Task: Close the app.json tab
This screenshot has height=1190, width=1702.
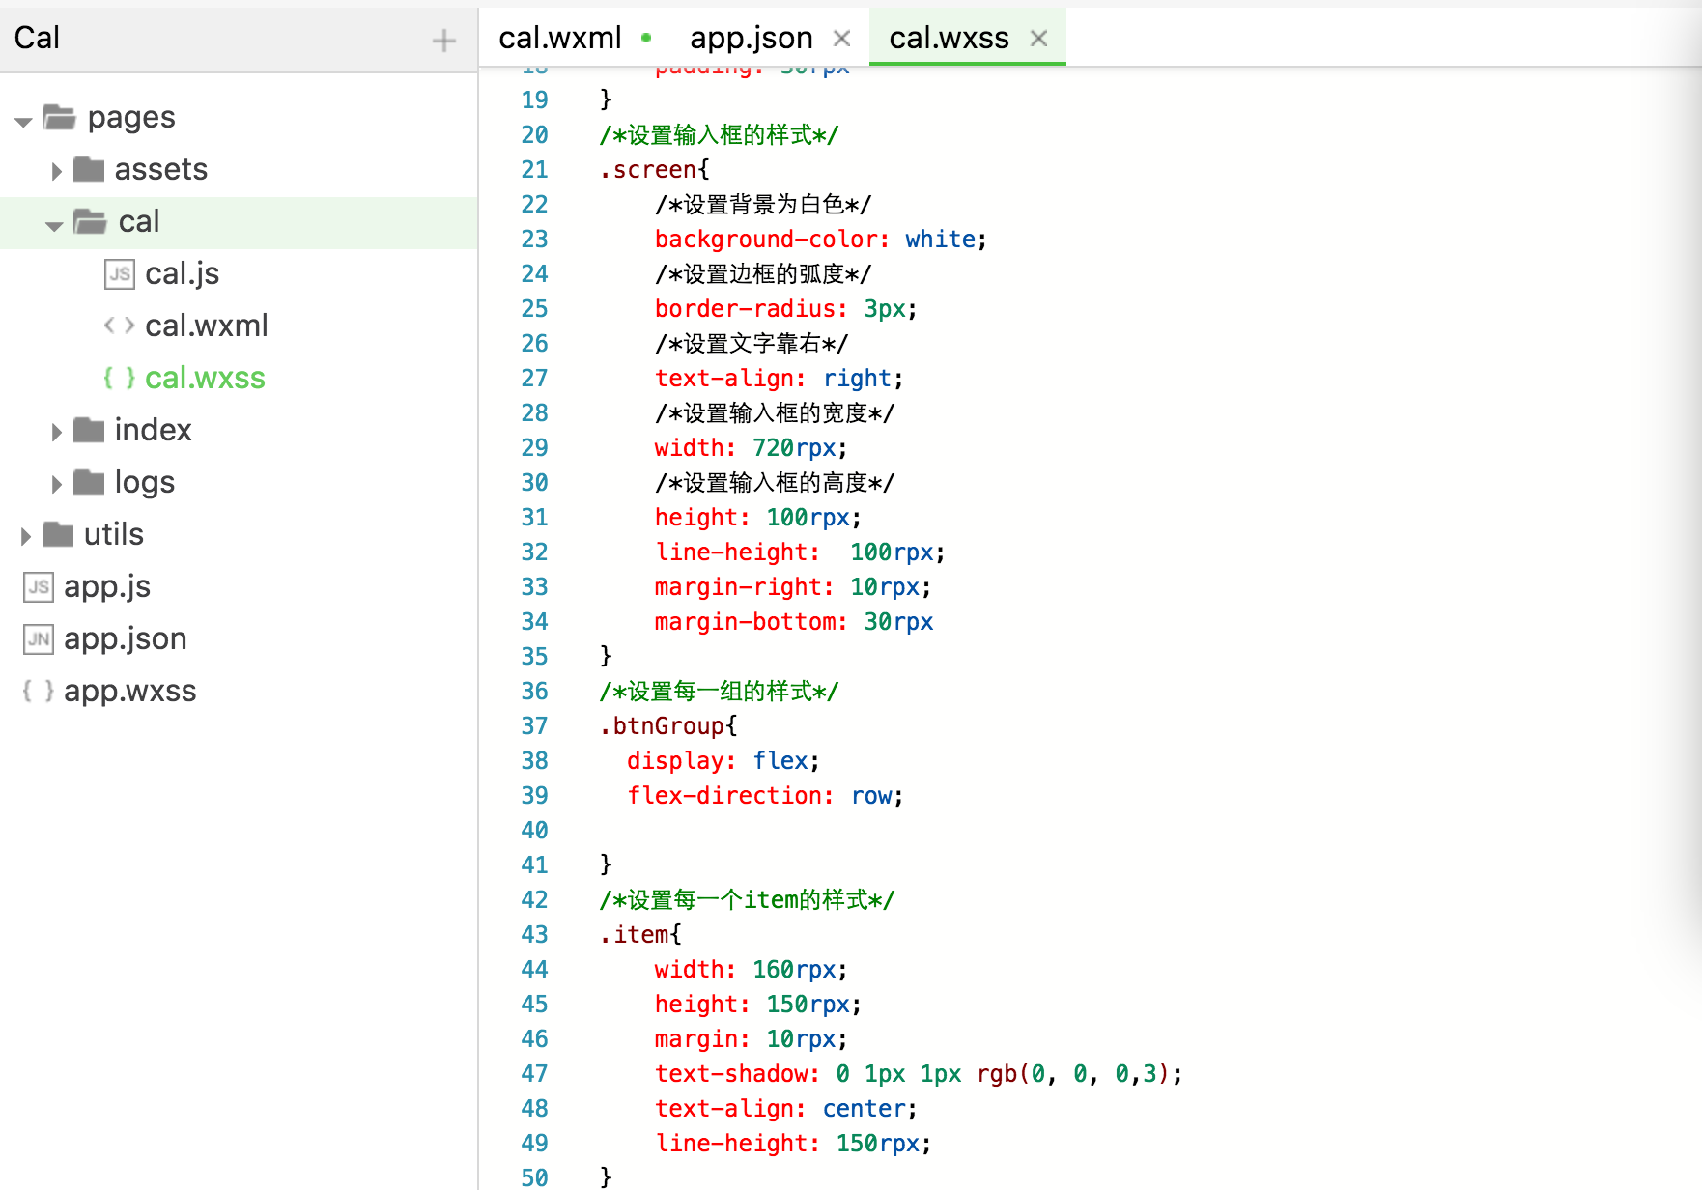Action: pyautogui.click(x=842, y=39)
